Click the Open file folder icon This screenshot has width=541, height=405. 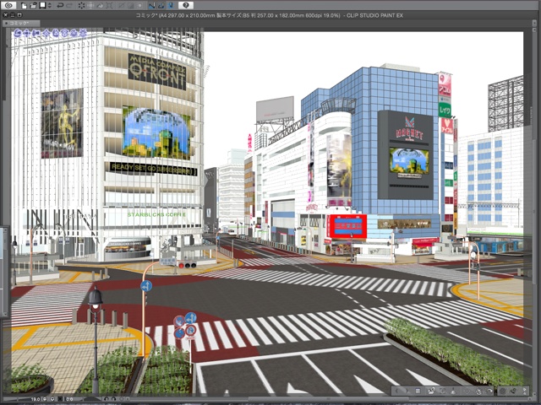click(33, 6)
